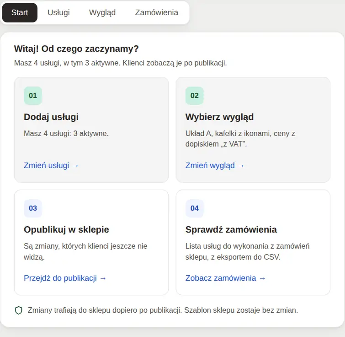This screenshot has width=345, height=337.
Task: Click the Witaj! Od czego zaczynamy? heading
Action: (x=76, y=49)
